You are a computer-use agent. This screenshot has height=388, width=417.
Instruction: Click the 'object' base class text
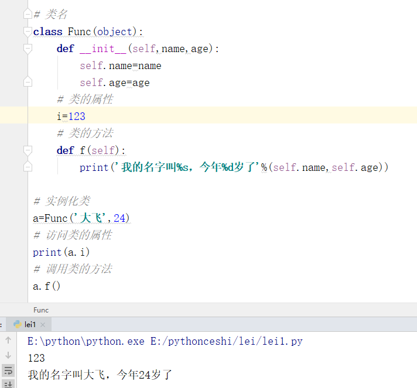[115, 32]
